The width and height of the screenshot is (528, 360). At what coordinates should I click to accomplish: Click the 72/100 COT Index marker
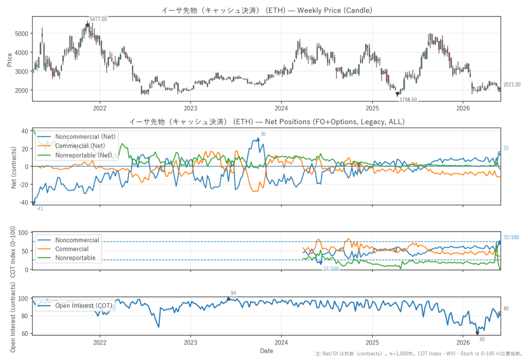coord(511,237)
